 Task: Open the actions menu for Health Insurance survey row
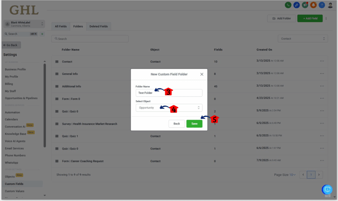(x=322, y=123)
